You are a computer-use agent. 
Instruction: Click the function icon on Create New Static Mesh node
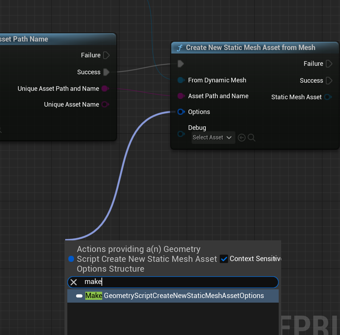[180, 48]
